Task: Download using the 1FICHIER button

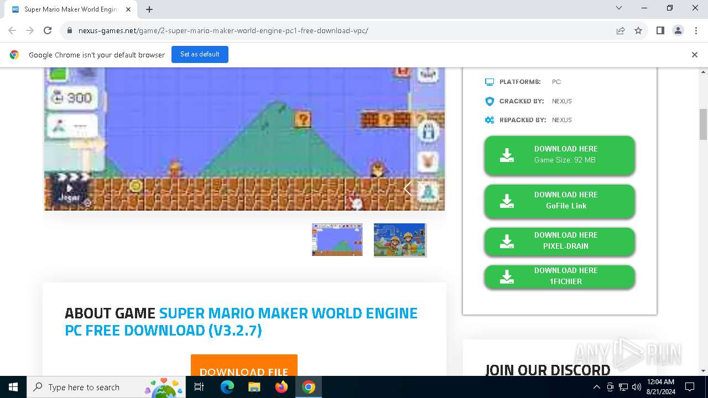Action: pyautogui.click(x=559, y=276)
